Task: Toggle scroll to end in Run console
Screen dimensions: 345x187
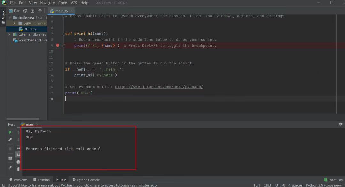Action: click(x=19, y=154)
